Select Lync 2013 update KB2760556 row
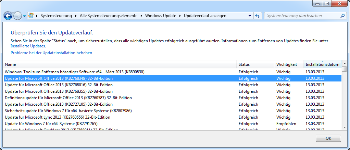Viewport: 350px width, 150px height. (x=172, y=117)
